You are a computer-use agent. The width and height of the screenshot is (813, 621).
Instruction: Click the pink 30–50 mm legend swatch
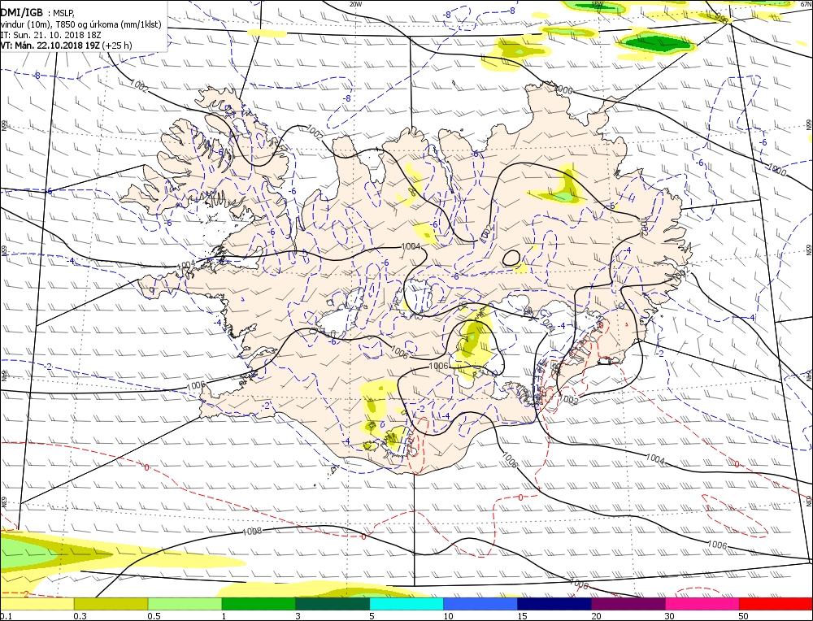tap(702, 604)
